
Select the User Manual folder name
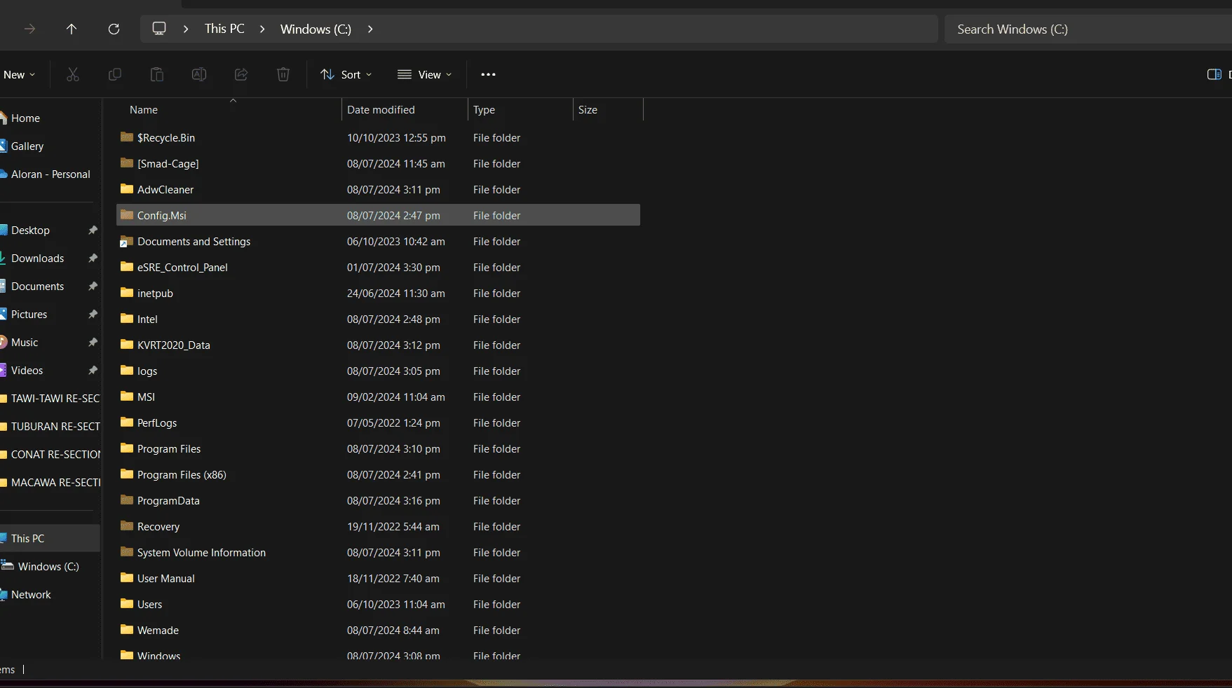pyautogui.click(x=166, y=579)
